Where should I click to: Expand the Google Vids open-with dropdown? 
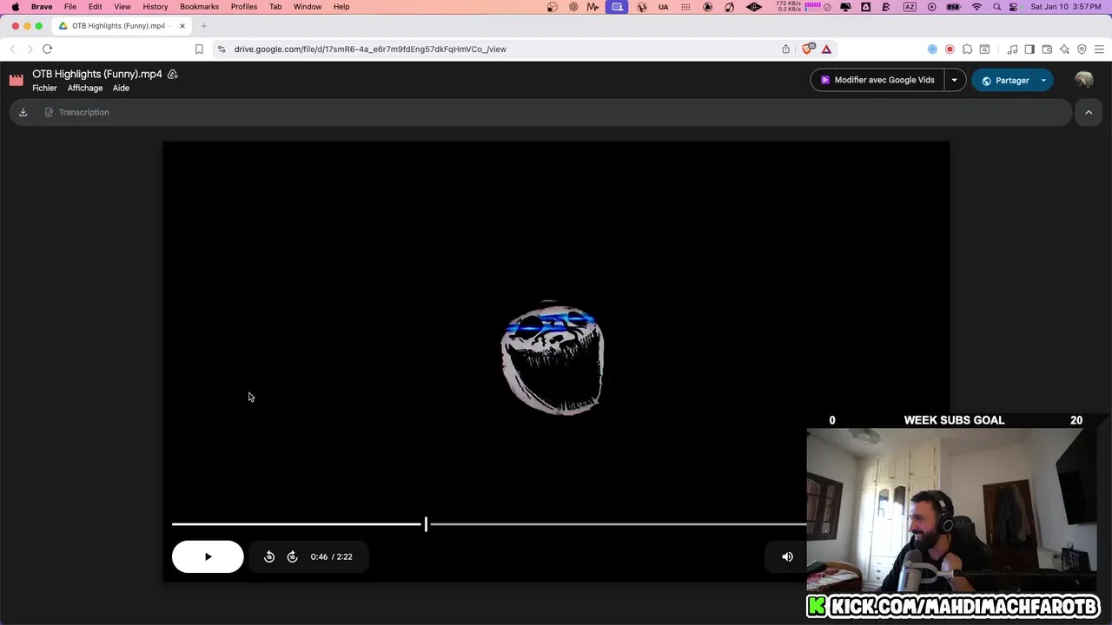pyautogui.click(x=954, y=80)
